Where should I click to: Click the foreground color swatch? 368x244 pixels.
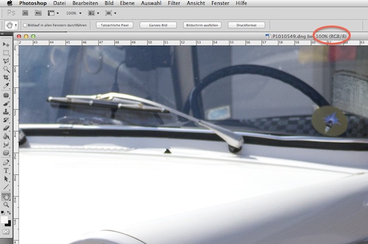click(x=5, y=218)
